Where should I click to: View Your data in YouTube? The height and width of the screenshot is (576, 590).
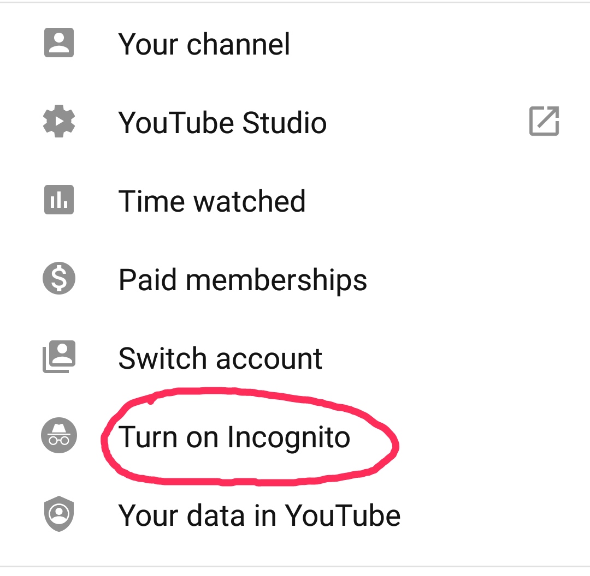click(260, 514)
